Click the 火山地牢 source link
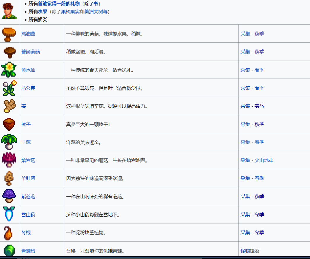 [x=264, y=160]
